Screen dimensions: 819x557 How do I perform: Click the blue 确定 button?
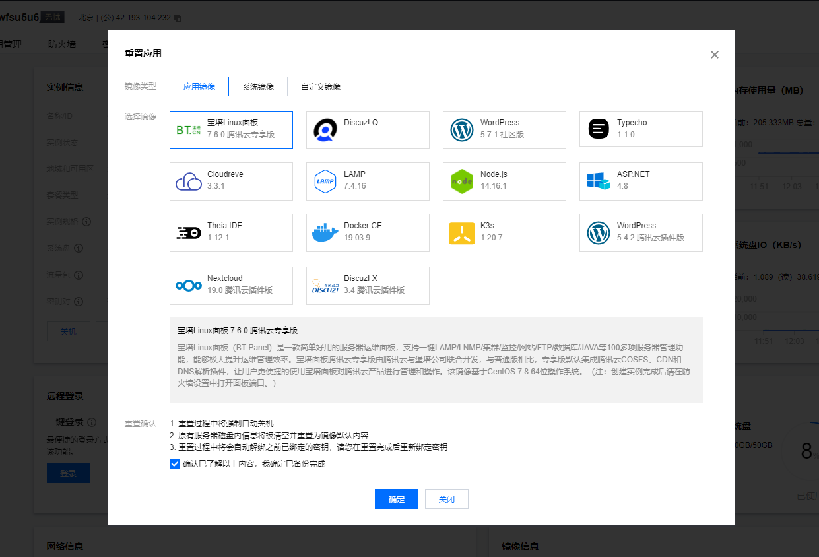(x=396, y=499)
